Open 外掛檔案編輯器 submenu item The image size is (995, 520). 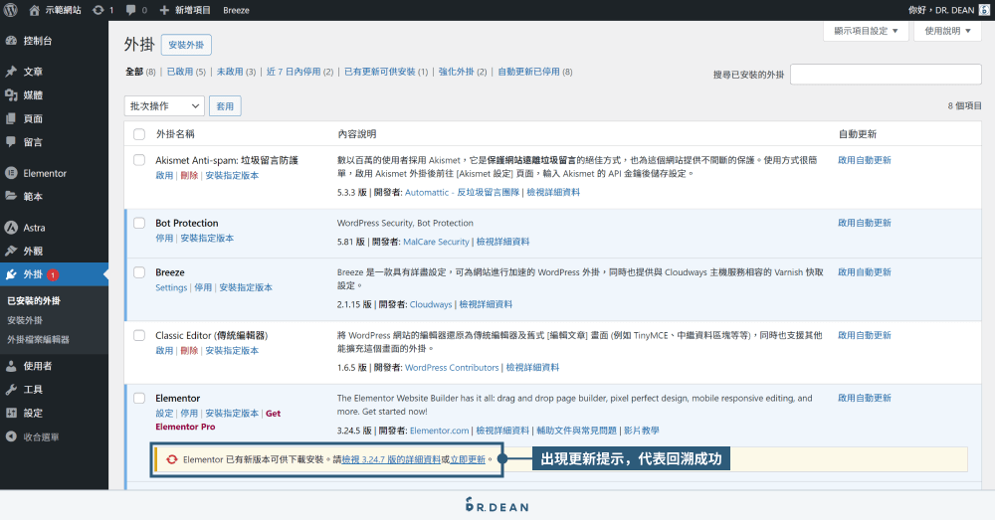click(38, 339)
